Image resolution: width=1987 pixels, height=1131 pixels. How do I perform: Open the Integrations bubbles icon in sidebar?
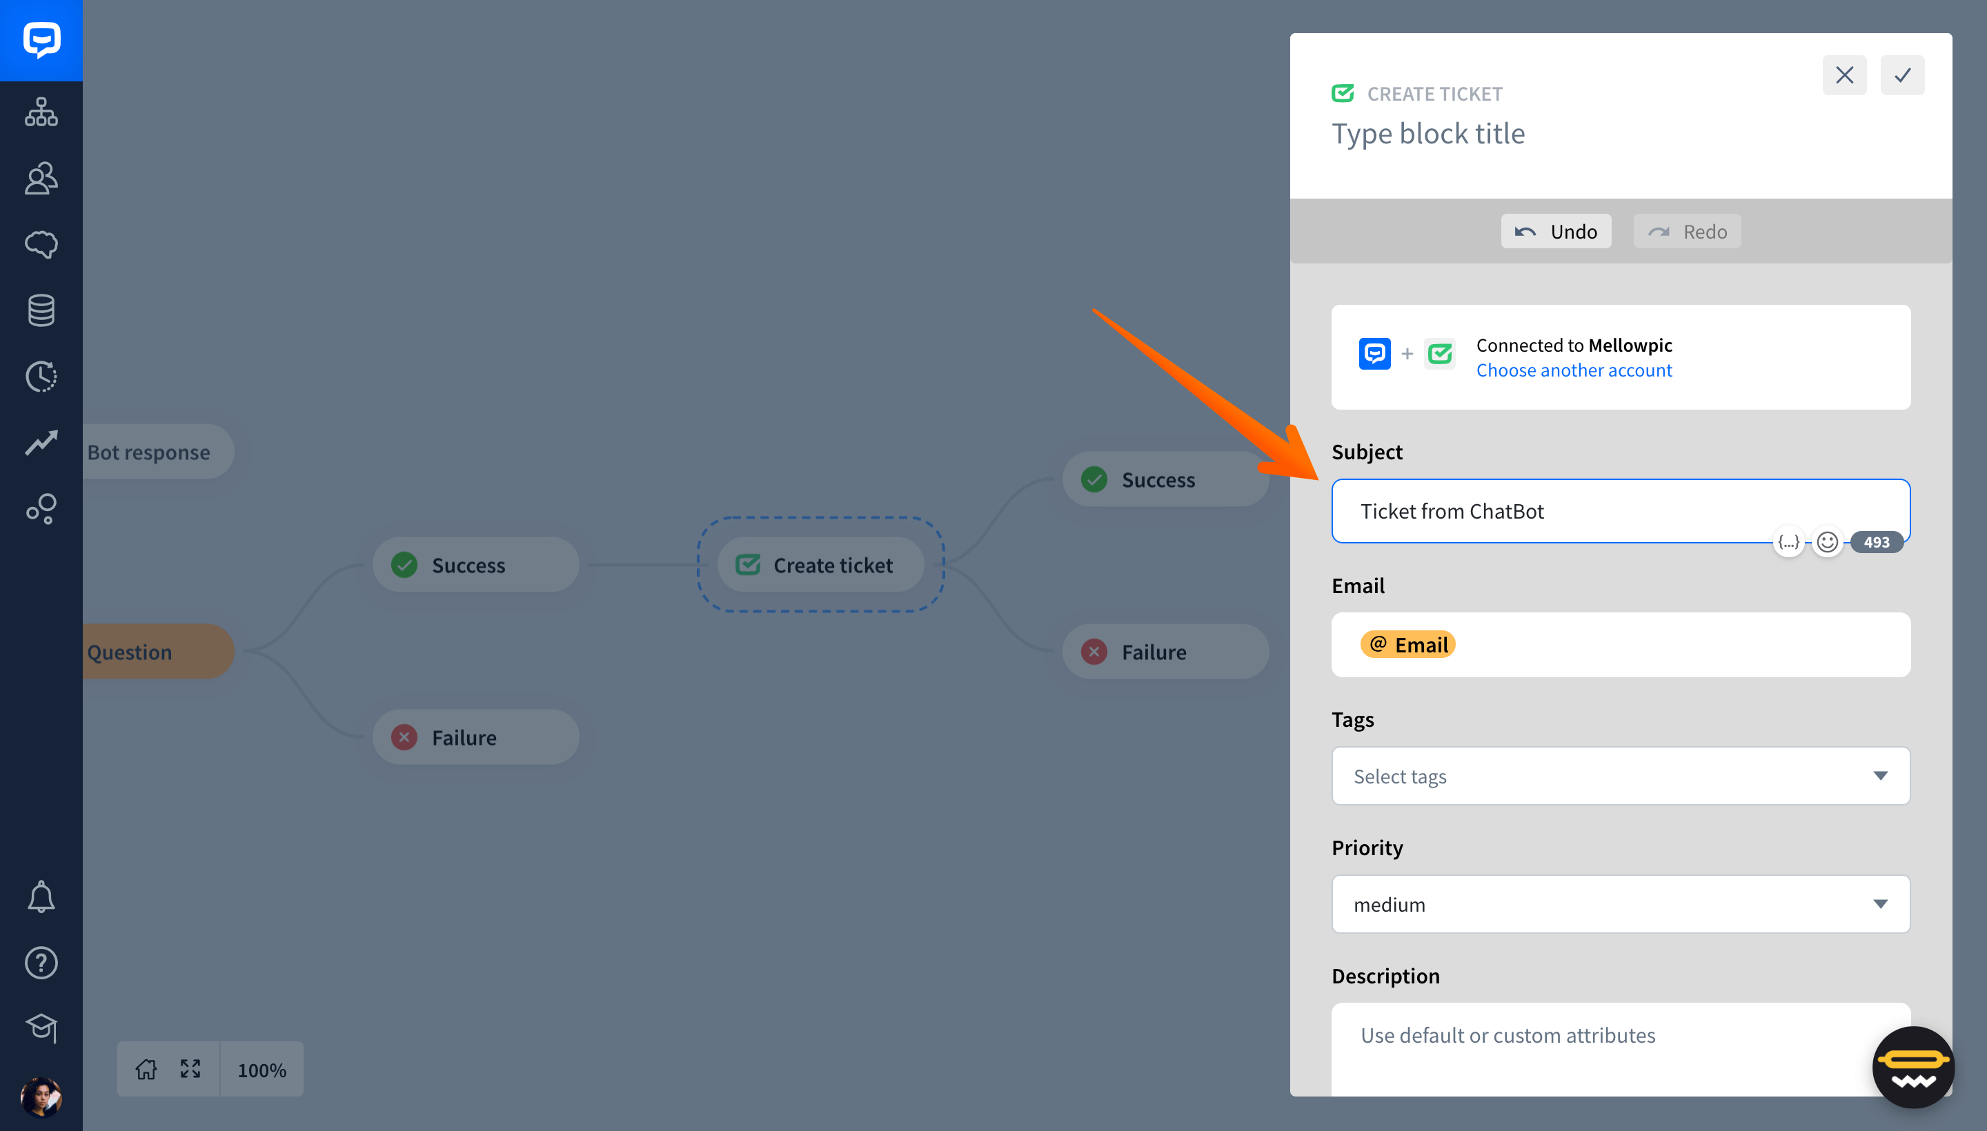41,509
